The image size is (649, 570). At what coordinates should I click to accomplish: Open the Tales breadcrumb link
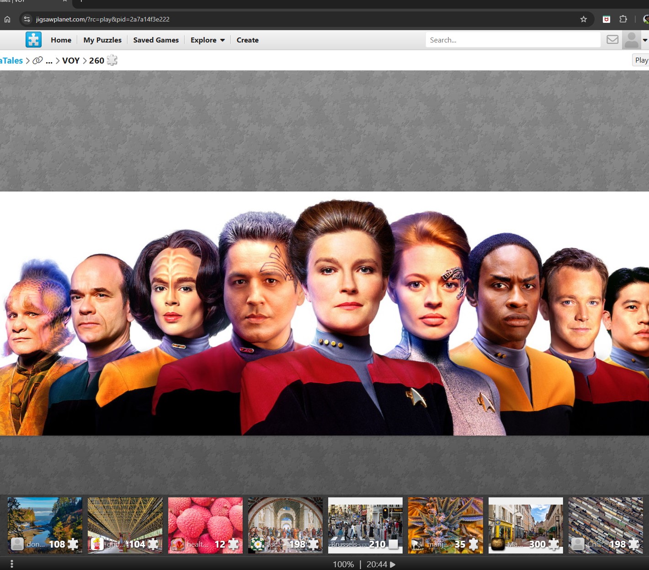(x=11, y=60)
